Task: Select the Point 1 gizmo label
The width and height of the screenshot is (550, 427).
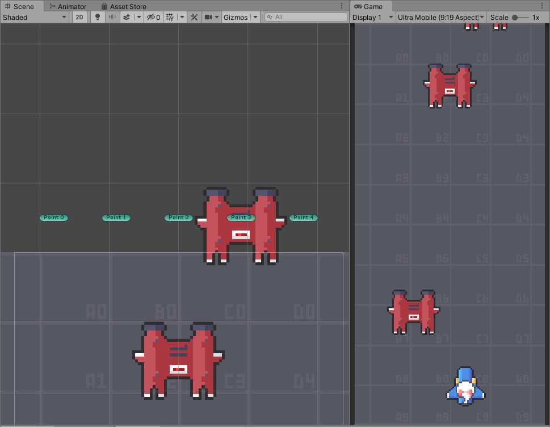Action: click(x=116, y=217)
